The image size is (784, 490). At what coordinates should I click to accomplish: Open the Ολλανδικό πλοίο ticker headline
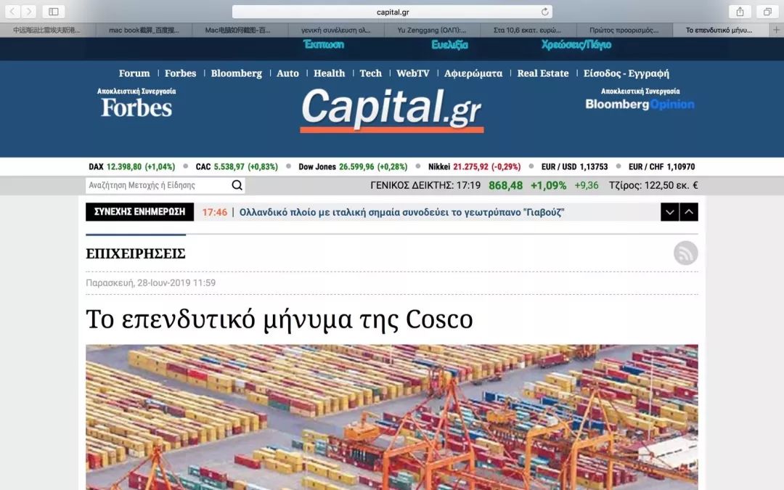tap(401, 213)
